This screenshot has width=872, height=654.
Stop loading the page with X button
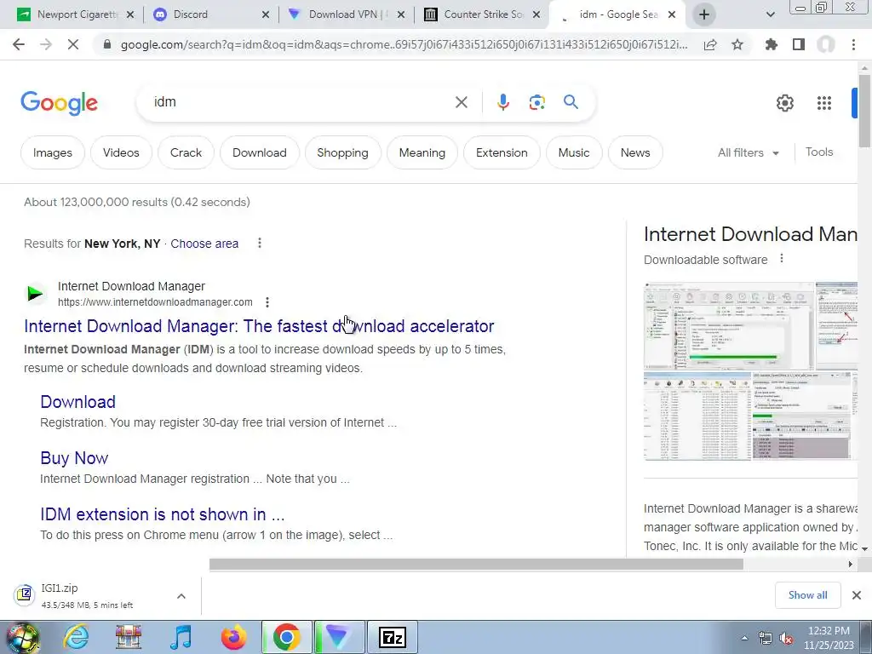[73, 44]
